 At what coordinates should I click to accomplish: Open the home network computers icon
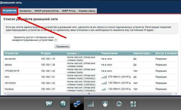[x=77, y=104]
